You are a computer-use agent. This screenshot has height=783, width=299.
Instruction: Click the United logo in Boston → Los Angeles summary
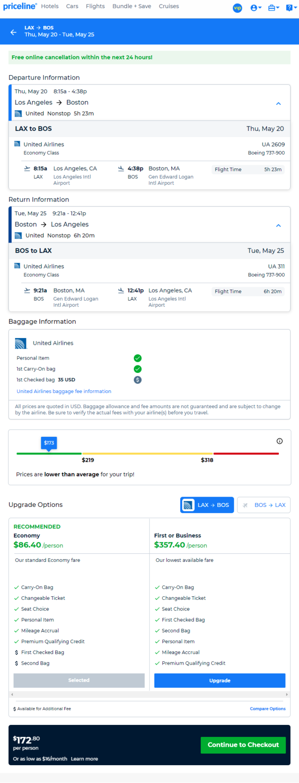tap(18, 235)
